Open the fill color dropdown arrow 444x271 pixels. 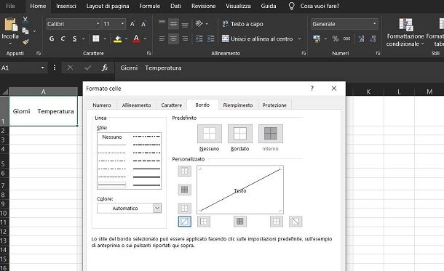(127, 39)
